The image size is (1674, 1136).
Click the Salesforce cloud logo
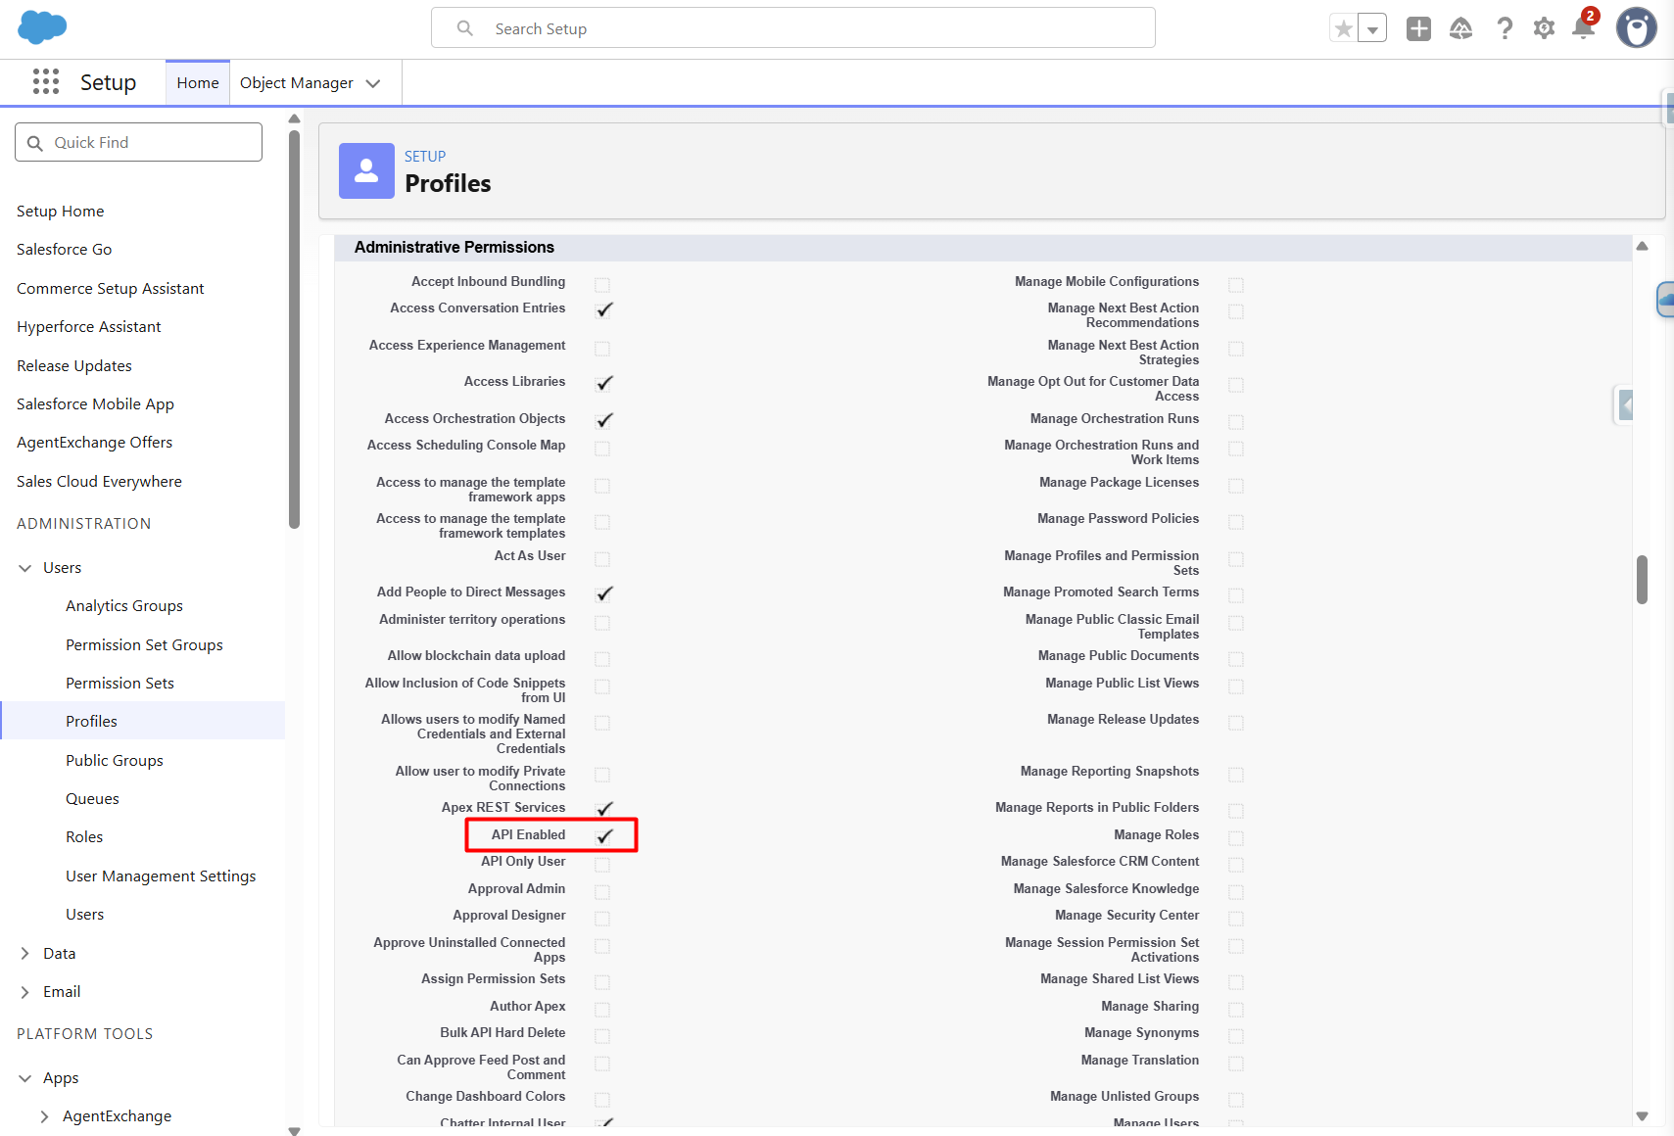coord(42,28)
